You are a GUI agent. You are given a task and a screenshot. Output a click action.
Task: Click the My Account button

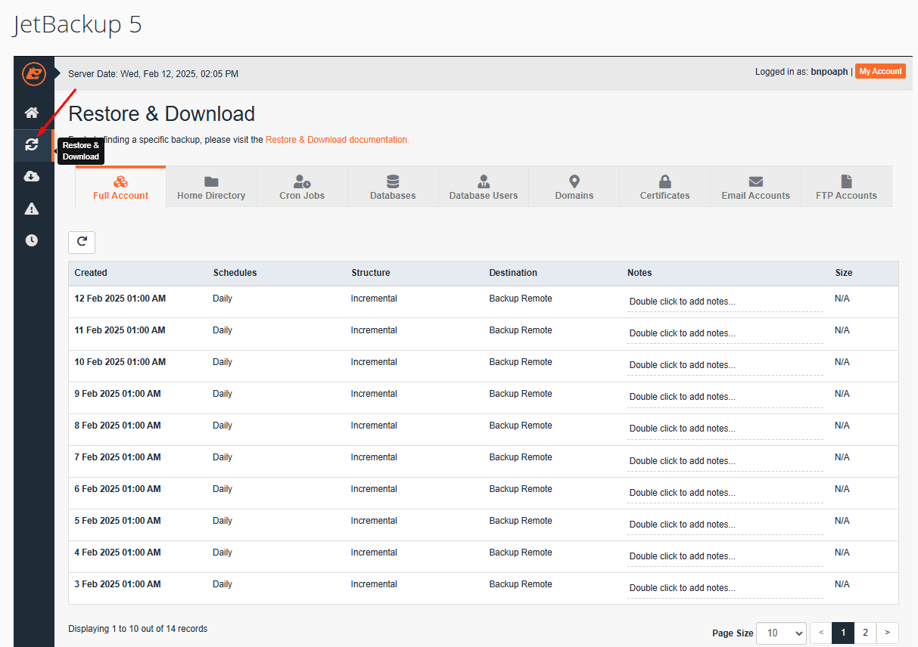(x=880, y=71)
